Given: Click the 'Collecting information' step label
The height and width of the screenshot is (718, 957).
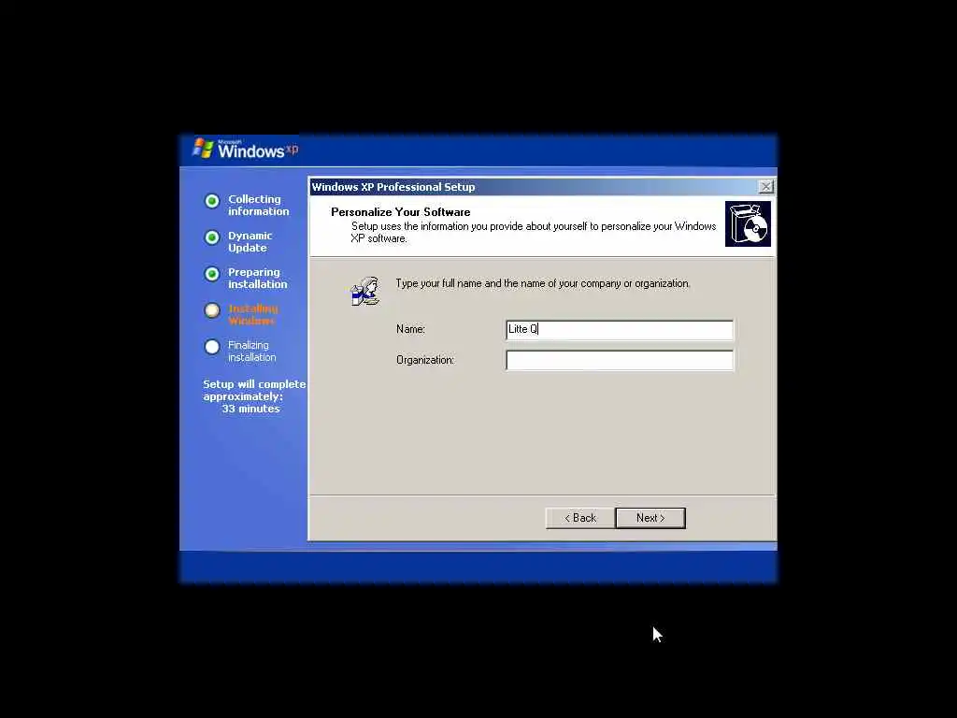Looking at the screenshot, I should (258, 205).
